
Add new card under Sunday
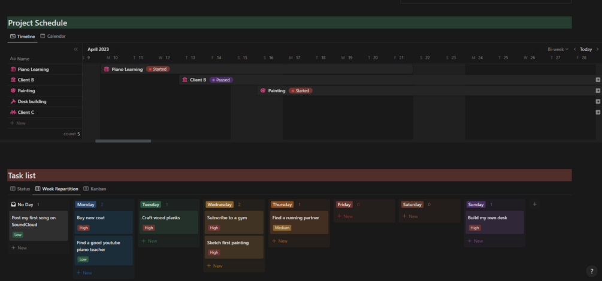tap(475, 241)
